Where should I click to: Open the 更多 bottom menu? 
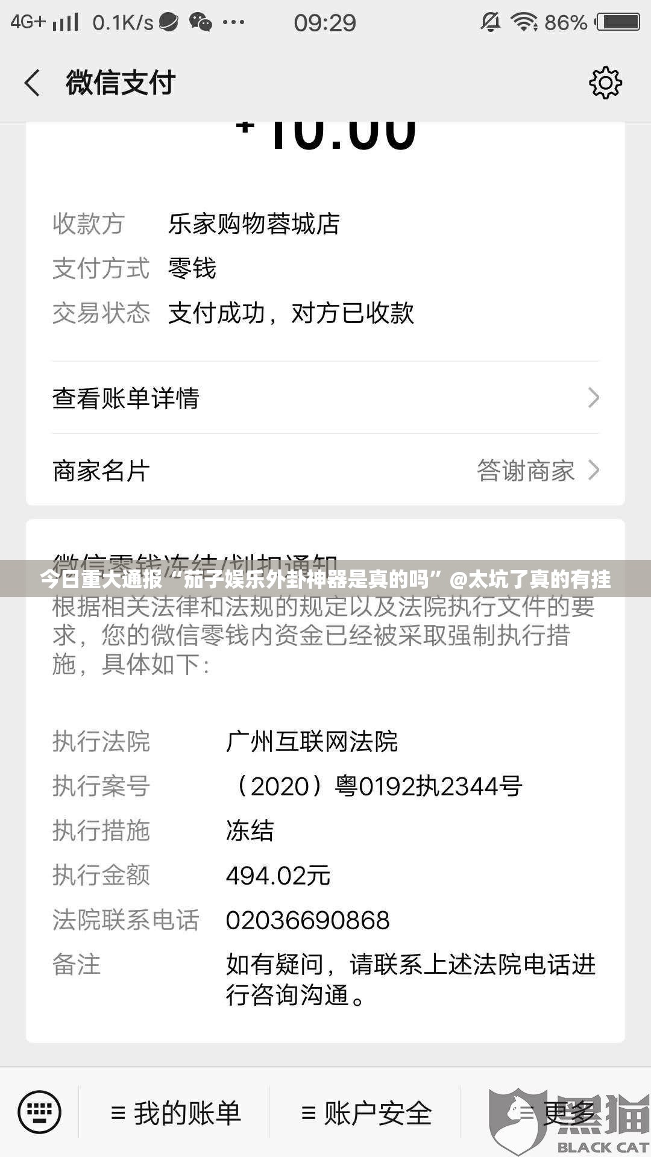pos(556,1112)
